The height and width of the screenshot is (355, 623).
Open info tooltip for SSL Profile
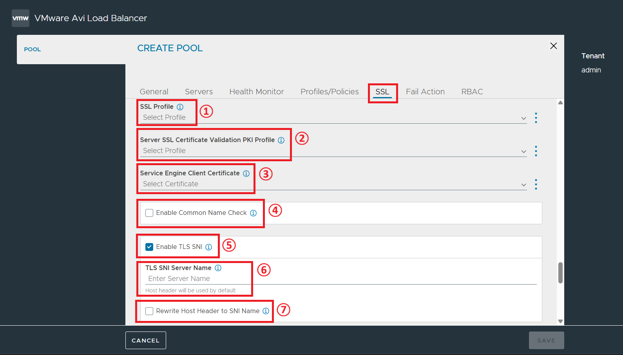tap(180, 107)
